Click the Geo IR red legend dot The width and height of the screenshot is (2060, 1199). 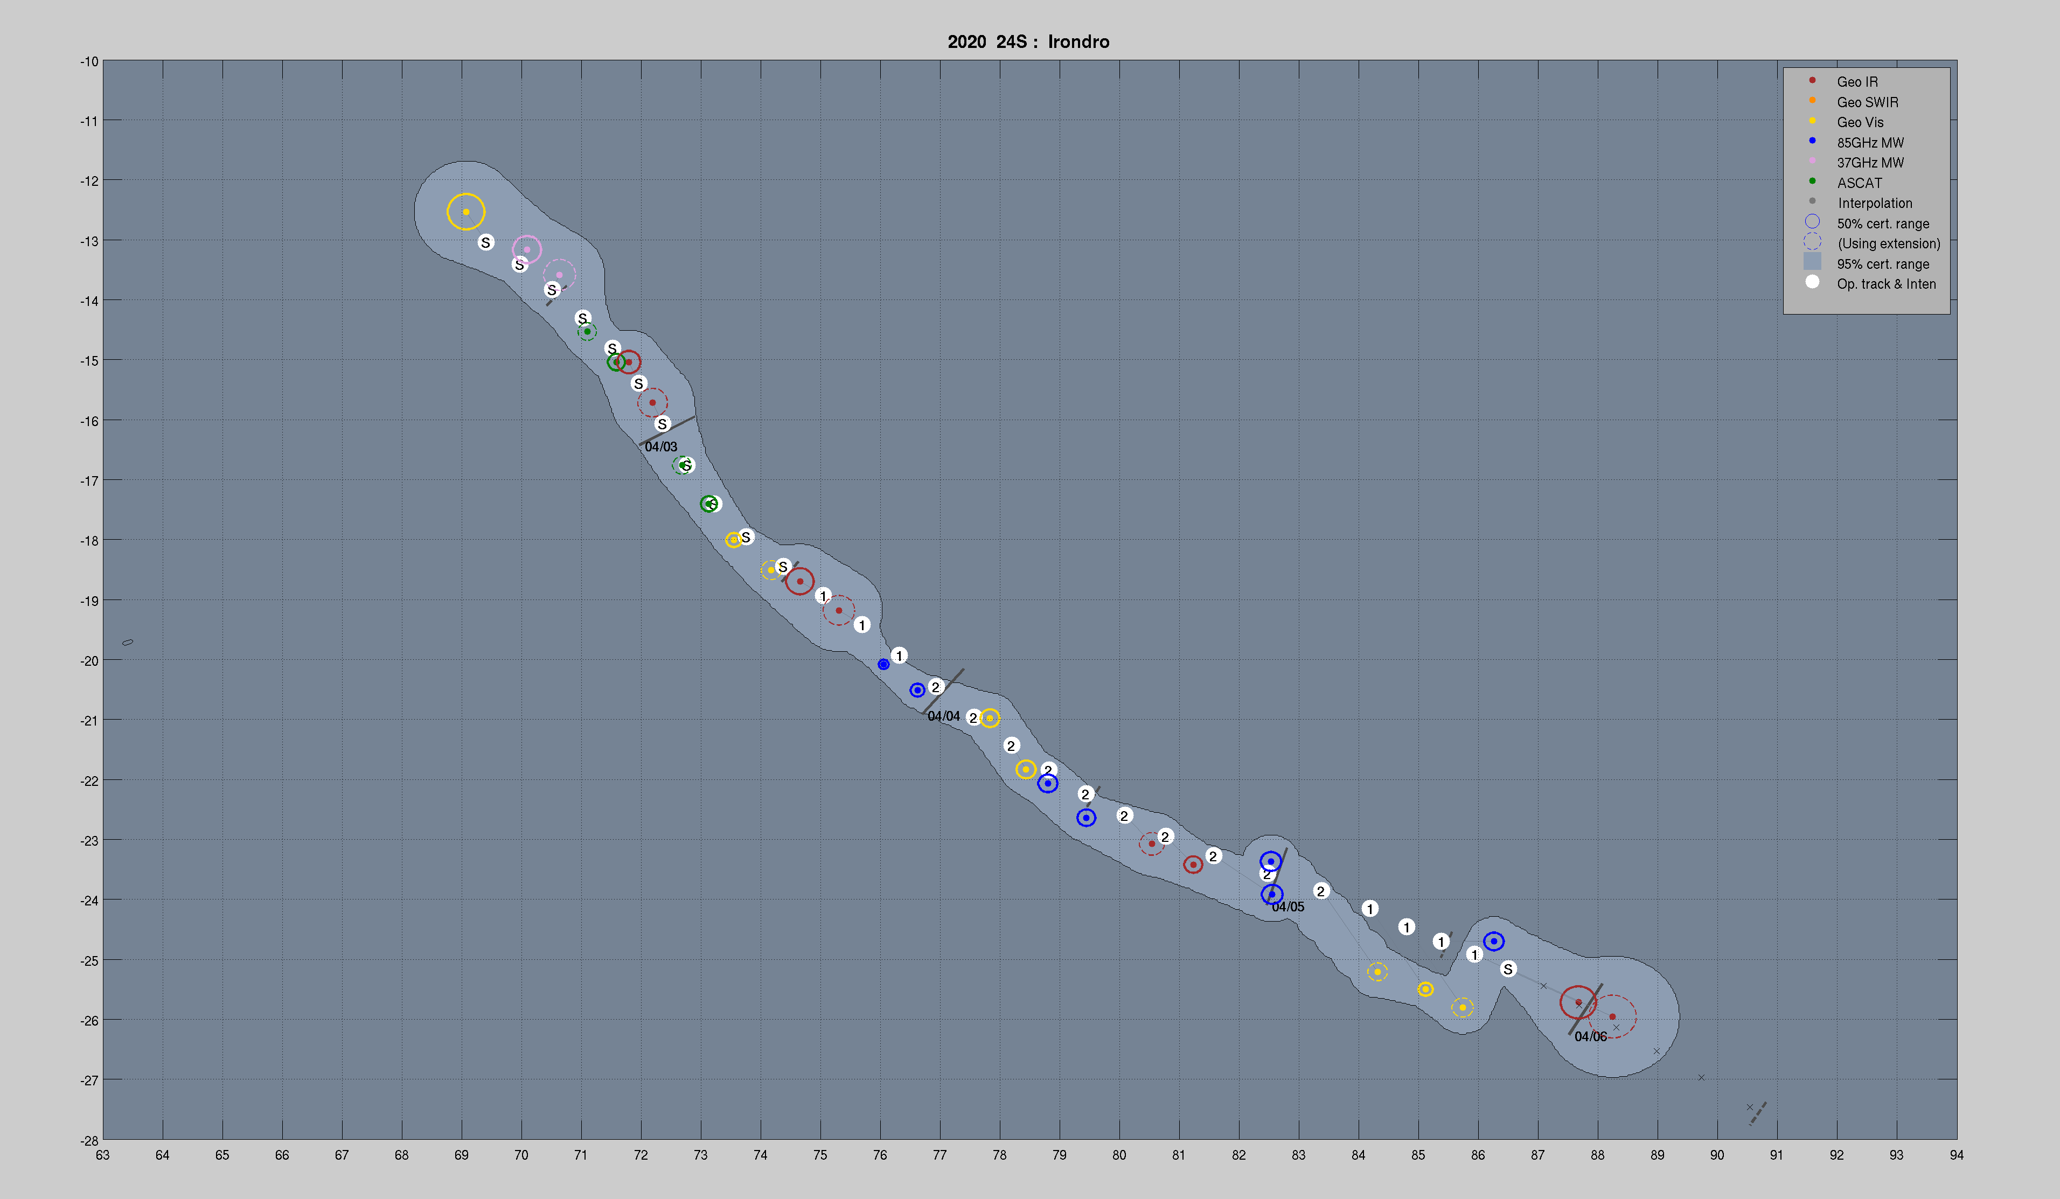tap(1812, 80)
